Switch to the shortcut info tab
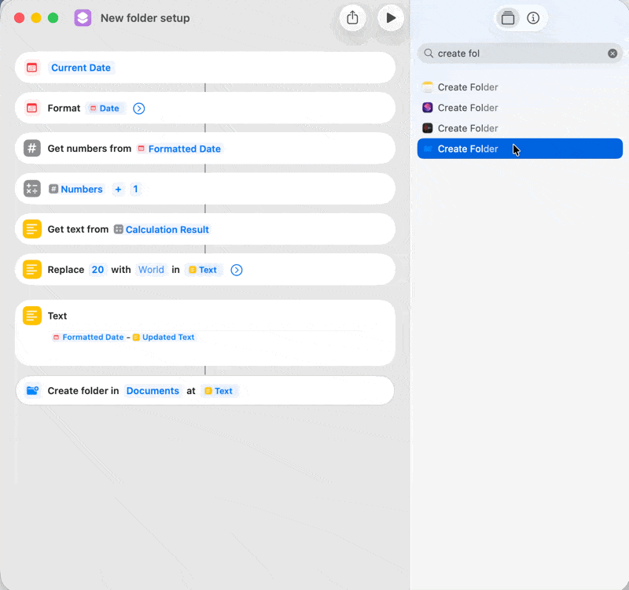The image size is (629, 590). click(533, 17)
